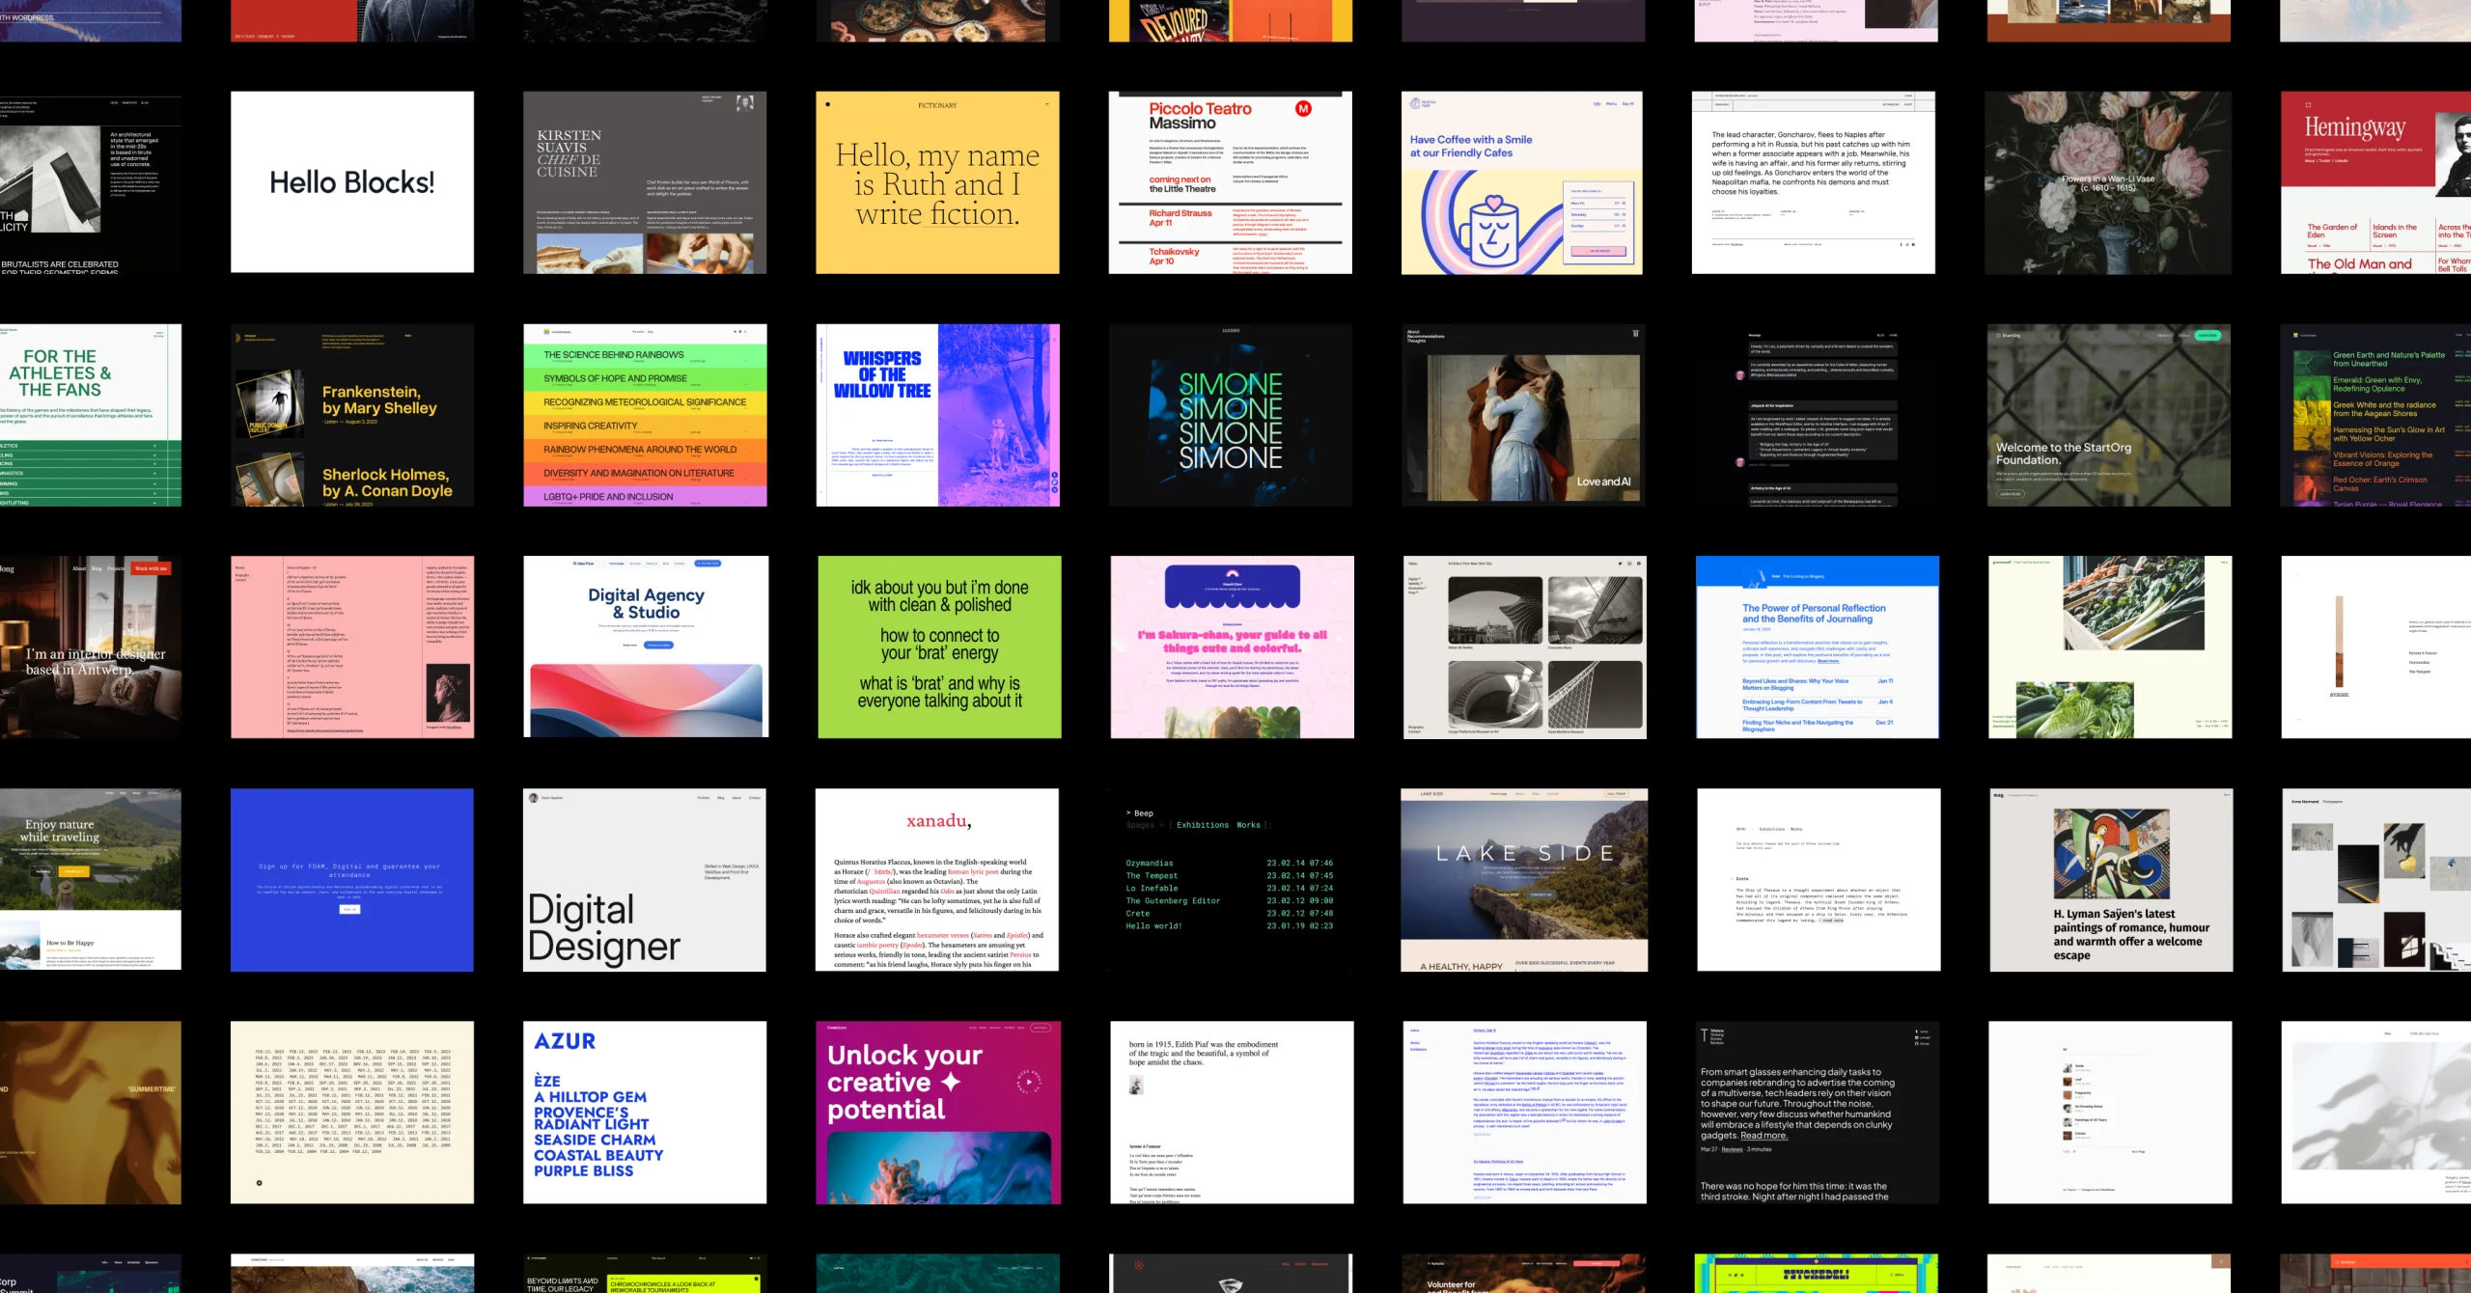The image size is (2471, 1293).
Task: Click "Read more" in the journaling reflection post
Action: point(1828,661)
